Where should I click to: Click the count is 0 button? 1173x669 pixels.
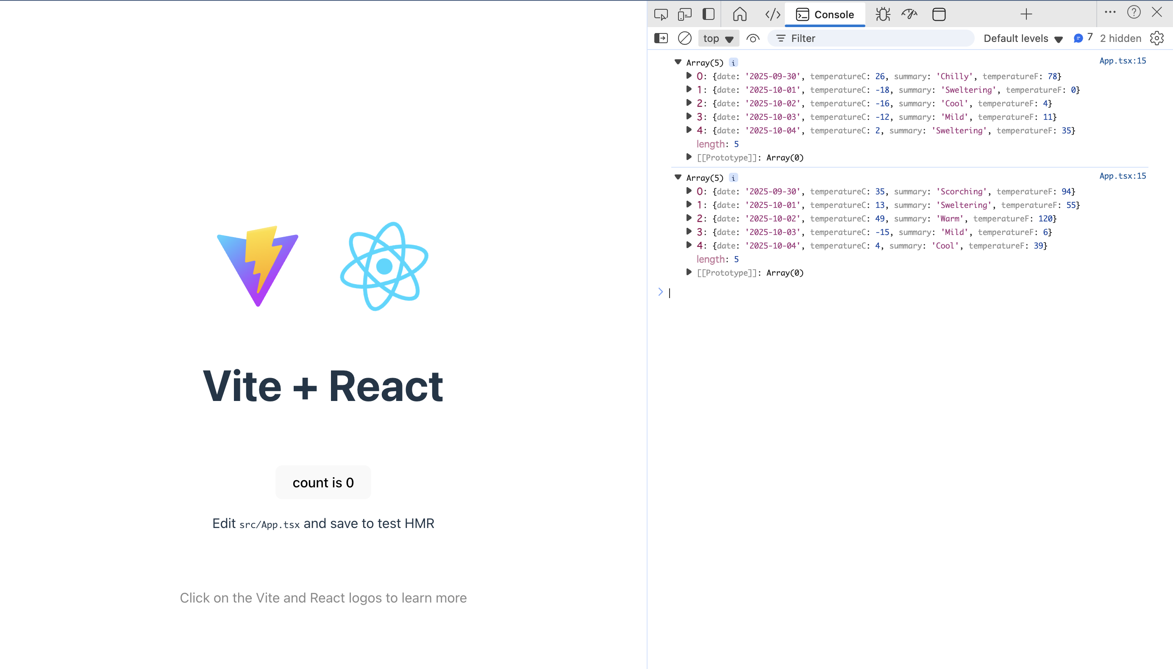pyautogui.click(x=323, y=482)
